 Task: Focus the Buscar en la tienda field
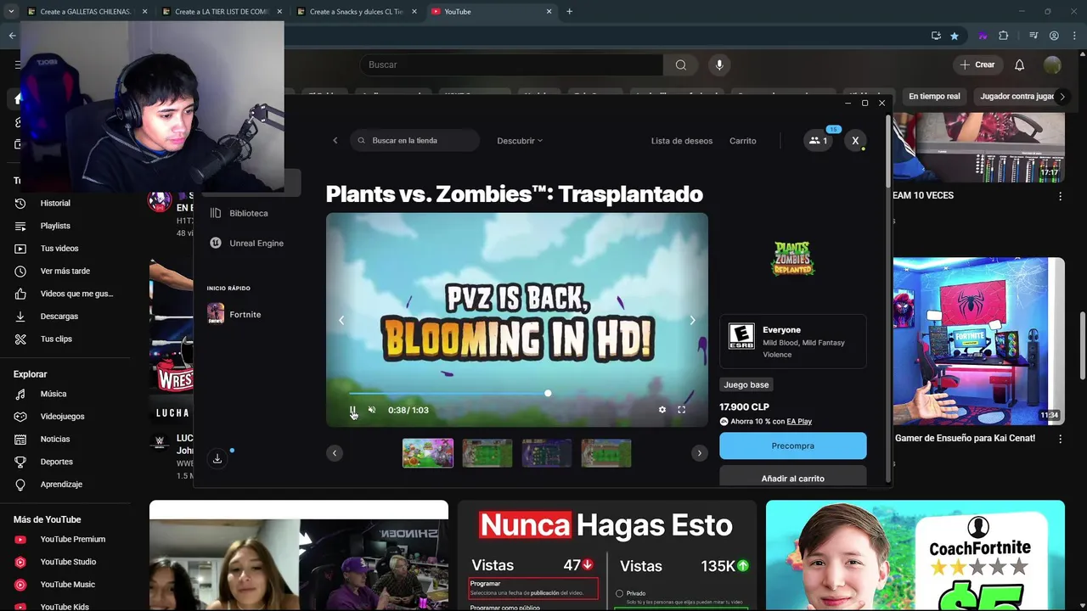[x=415, y=141]
